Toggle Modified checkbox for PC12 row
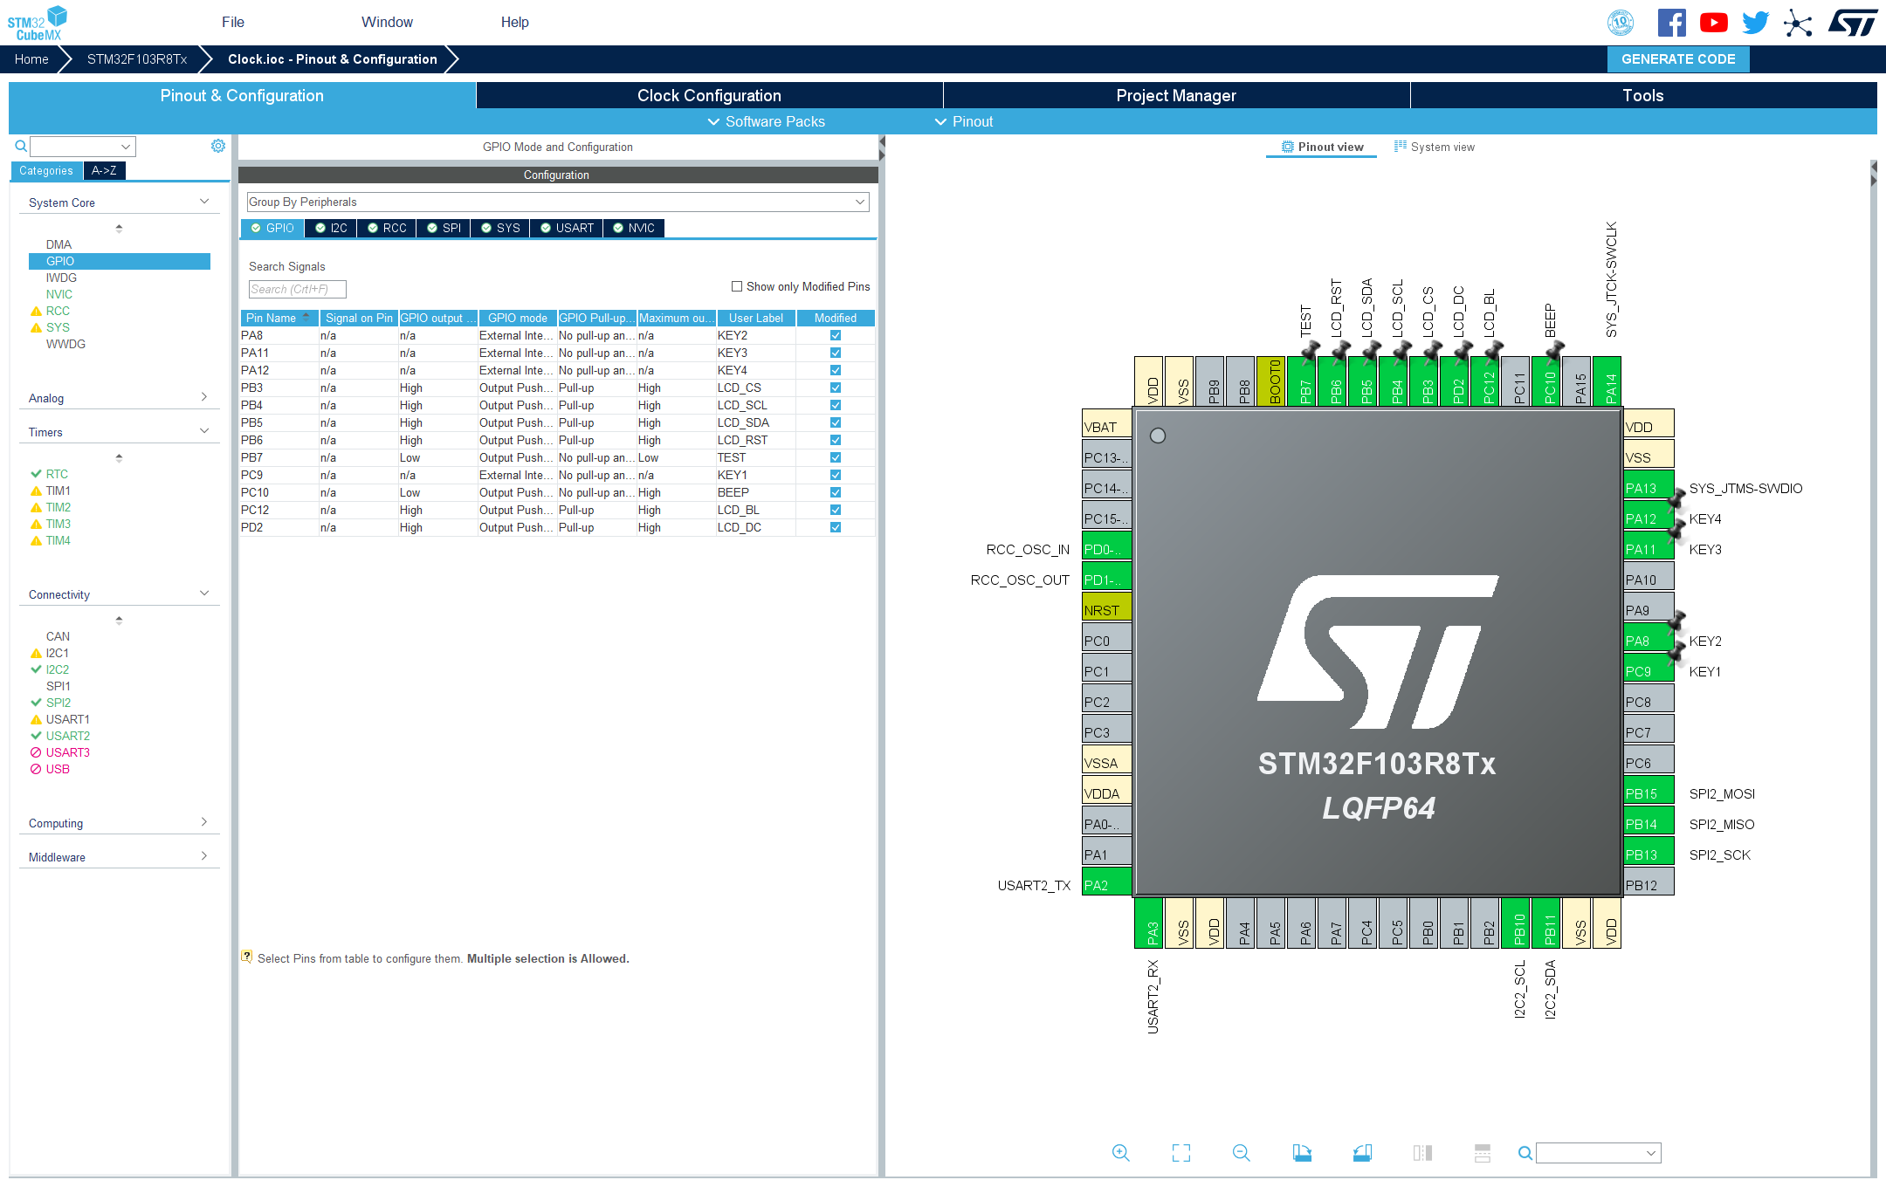This screenshot has width=1886, height=1187. (836, 510)
